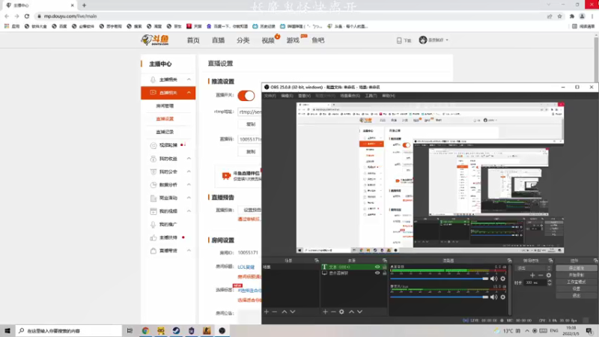
Task: Add a scene with the Scenes plus icon
Action: 267,312
